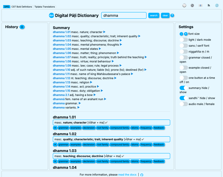Toggle light / dark mode
The width and height of the screenshot is (223, 177).
coord(184,40)
